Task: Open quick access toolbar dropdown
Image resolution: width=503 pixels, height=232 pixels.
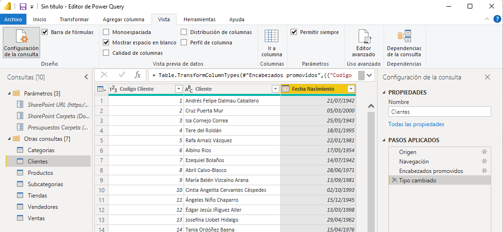Action: pos(32,7)
